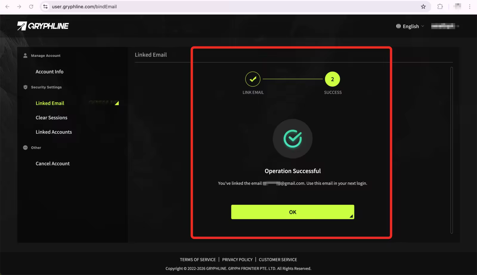
Task: Select Clear Sessions in the sidebar
Action: click(x=52, y=118)
